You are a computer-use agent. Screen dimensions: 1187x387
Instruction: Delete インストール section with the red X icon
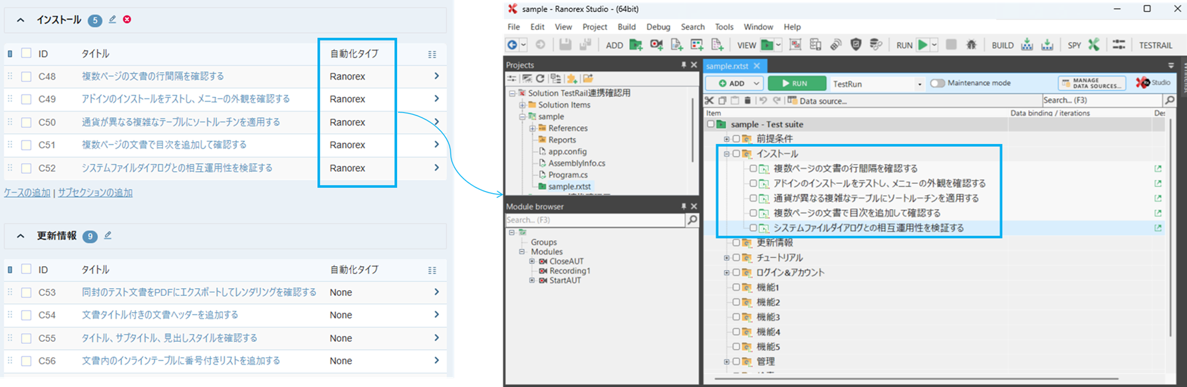click(x=127, y=20)
